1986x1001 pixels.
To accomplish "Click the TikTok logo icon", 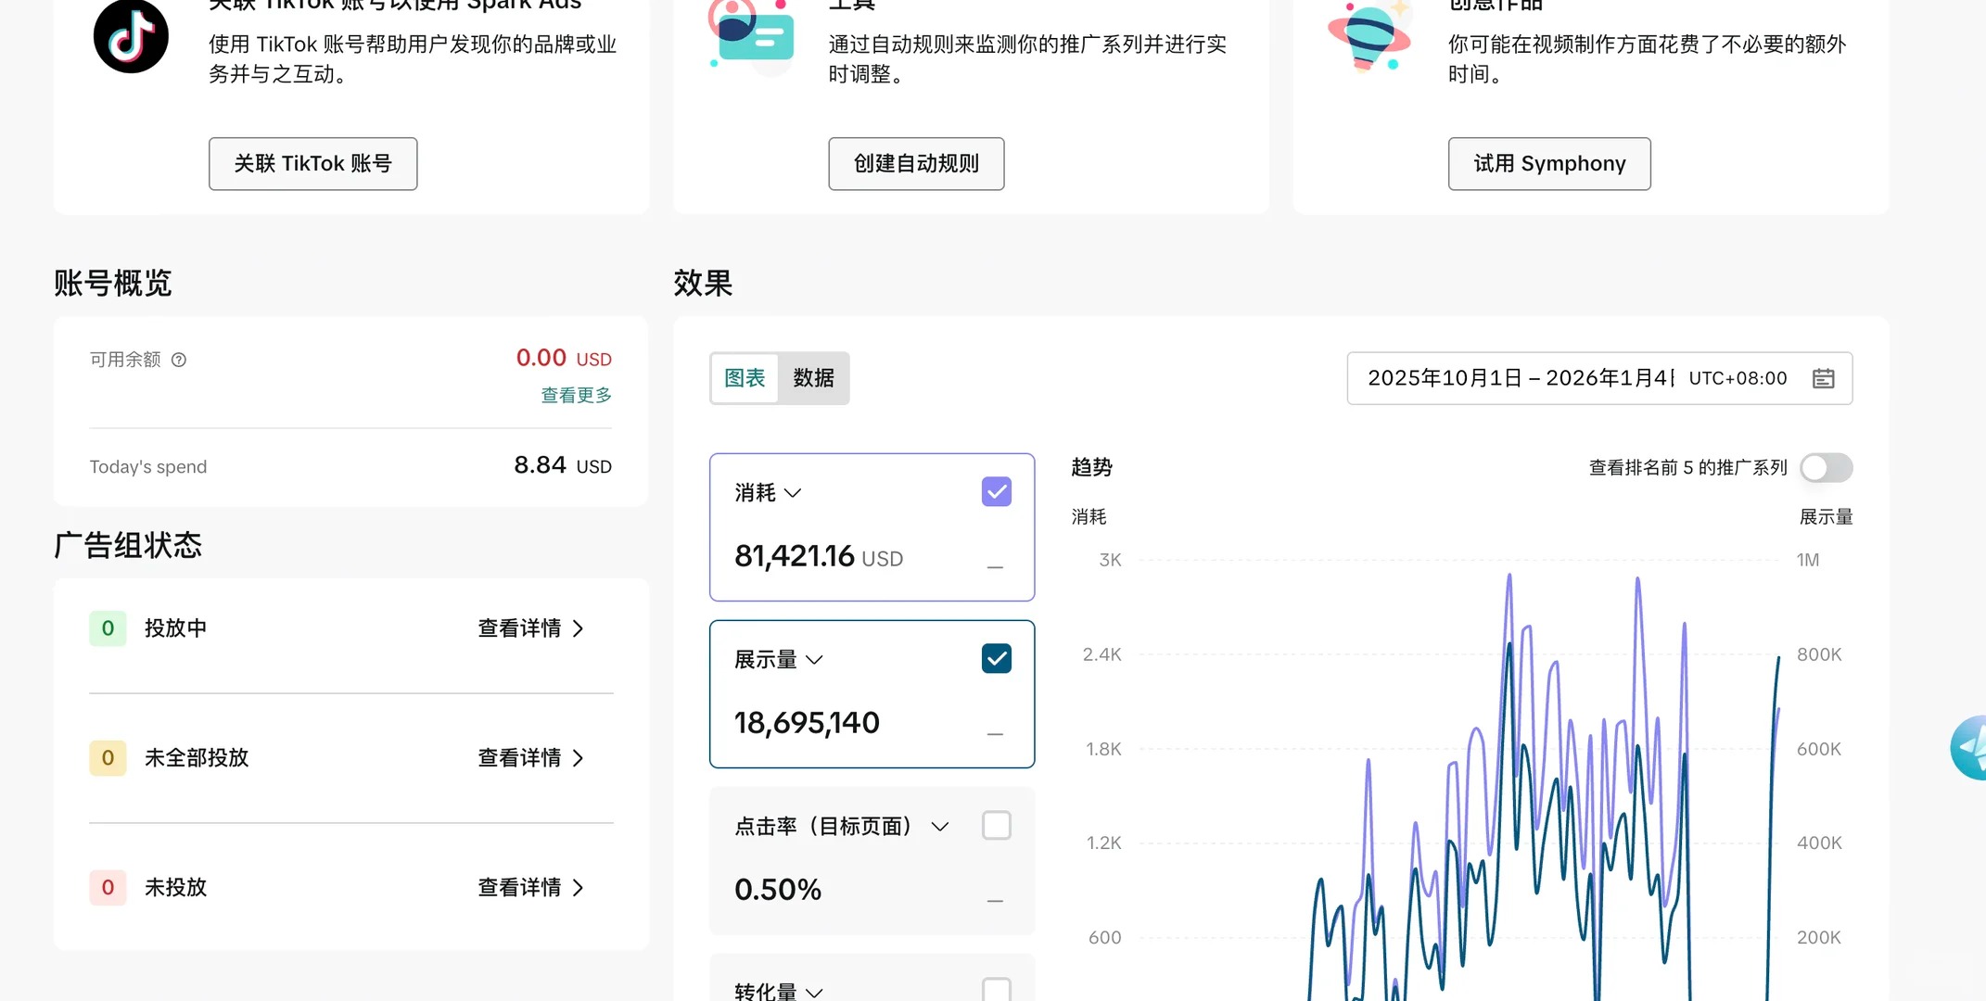I will pyautogui.click(x=131, y=36).
